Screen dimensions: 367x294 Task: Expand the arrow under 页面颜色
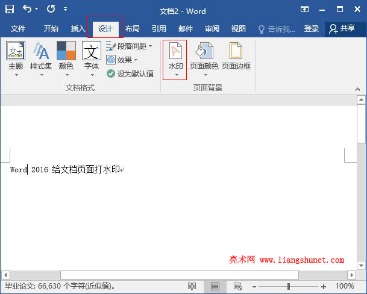click(205, 75)
